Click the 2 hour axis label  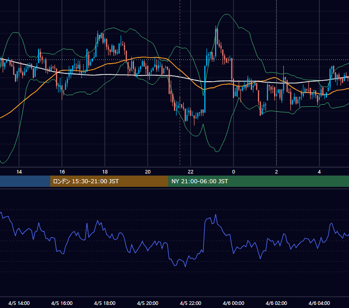(x=277, y=172)
